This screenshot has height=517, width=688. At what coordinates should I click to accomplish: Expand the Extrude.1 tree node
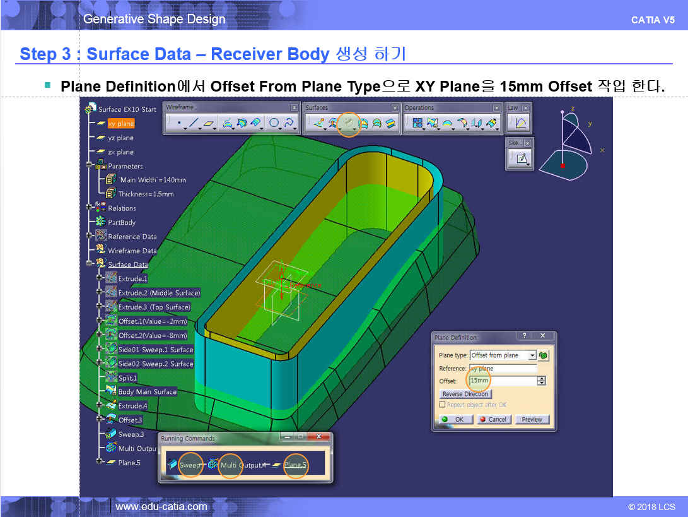point(99,278)
